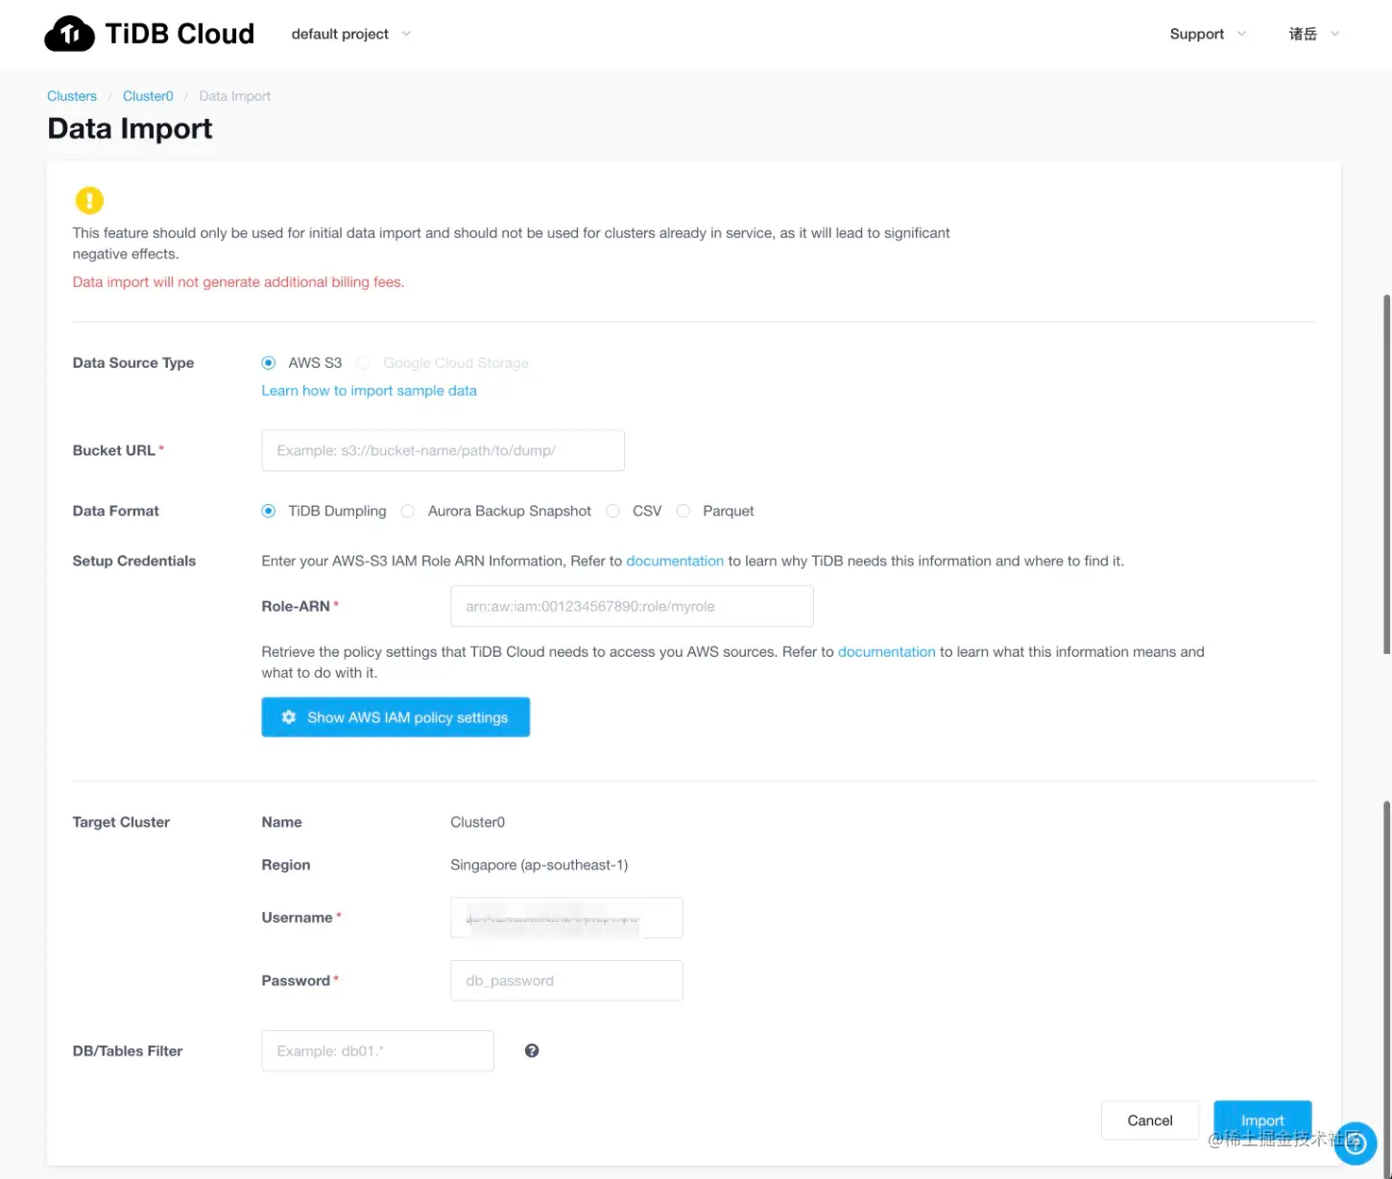The width and height of the screenshot is (1392, 1179).
Task: Click into the Password field
Action: [566, 980]
